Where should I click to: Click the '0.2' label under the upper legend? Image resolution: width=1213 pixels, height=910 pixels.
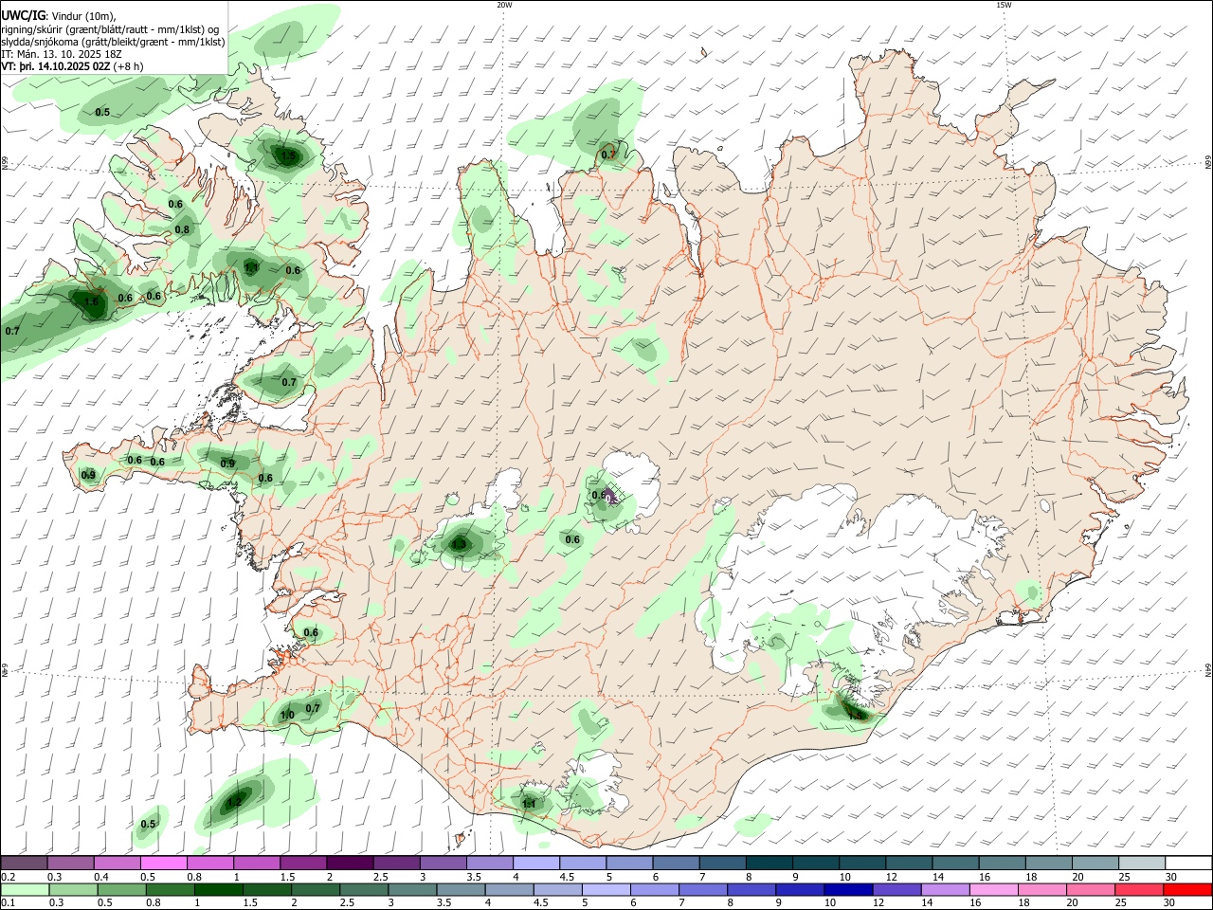[x=9, y=877]
